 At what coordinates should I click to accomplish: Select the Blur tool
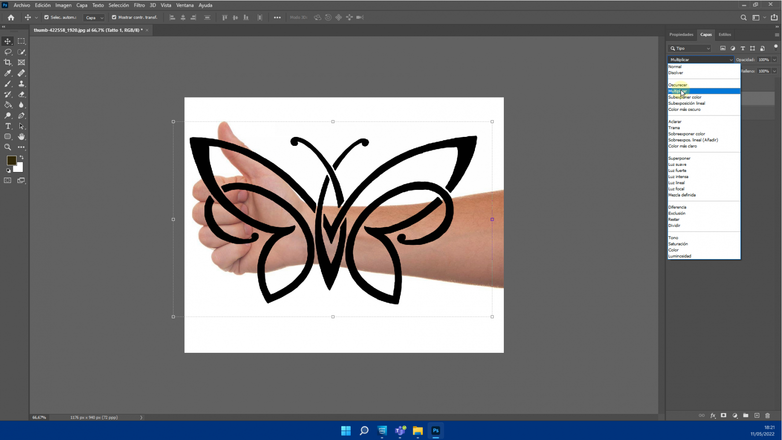click(x=21, y=105)
